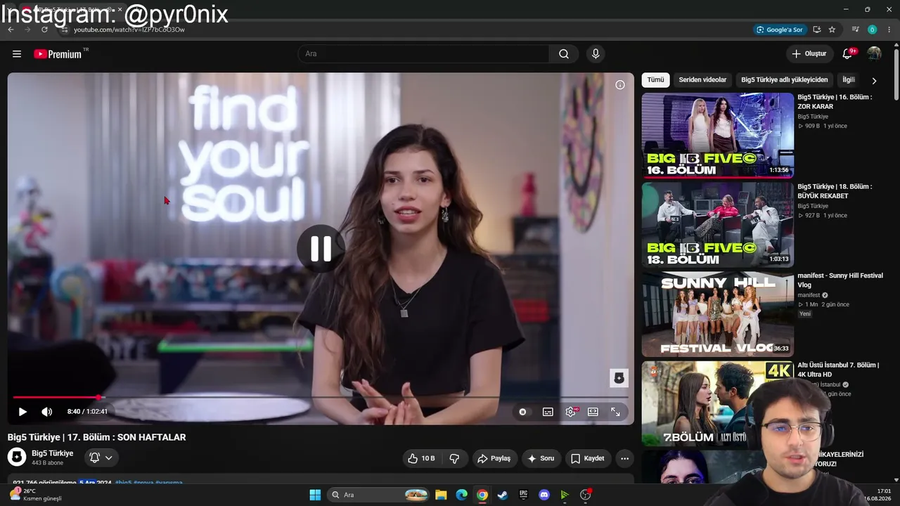
Task: Toggle subtitles/captions on the player
Action: coord(548,412)
